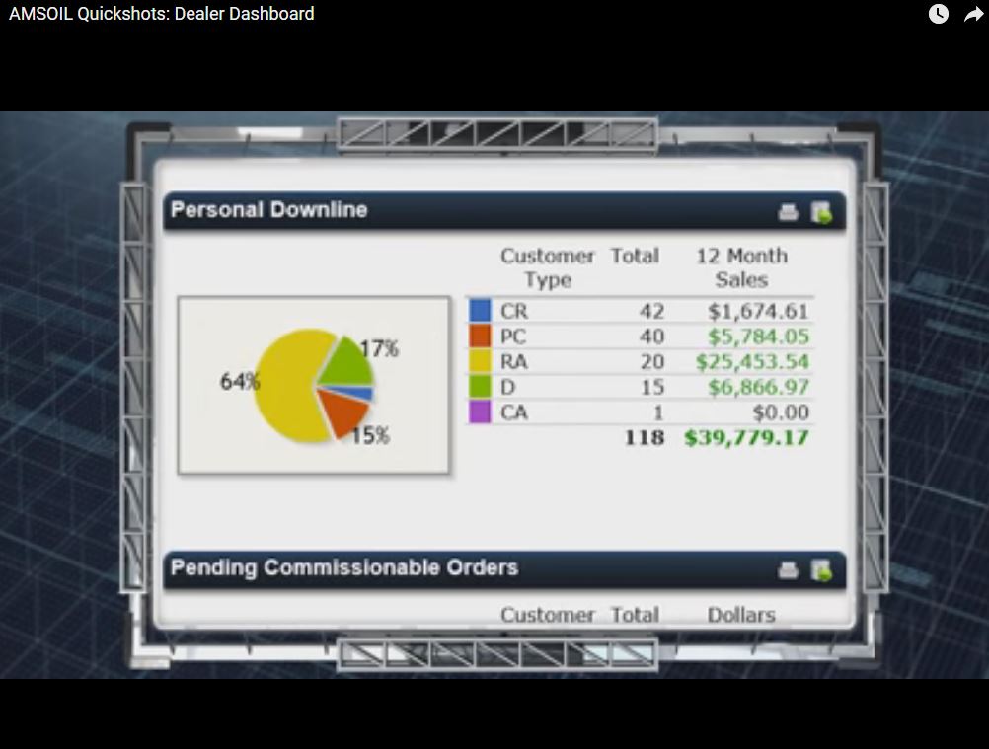Click the yellow RA legend swatch

pos(480,361)
